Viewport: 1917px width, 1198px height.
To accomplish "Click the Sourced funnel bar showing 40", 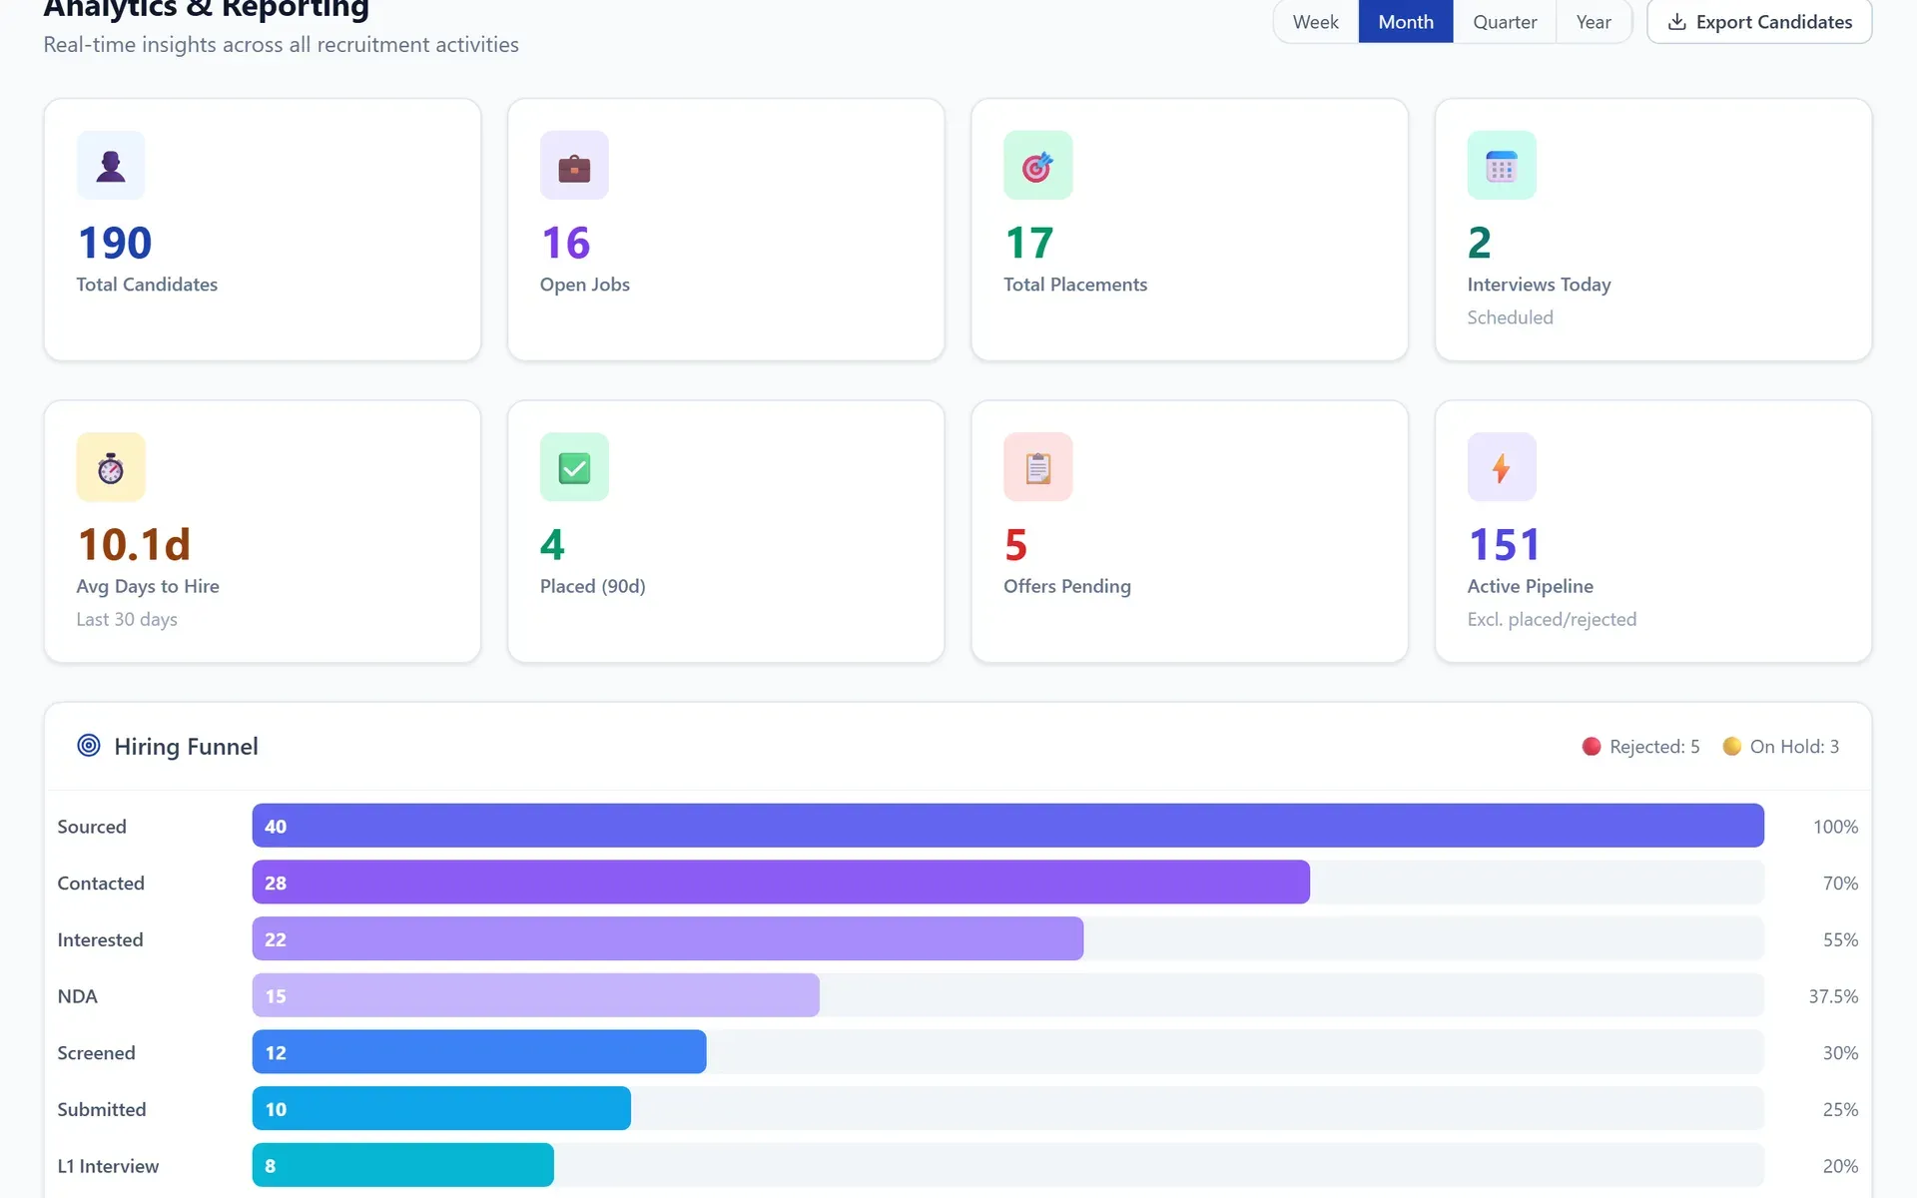I will pos(1007,826).
